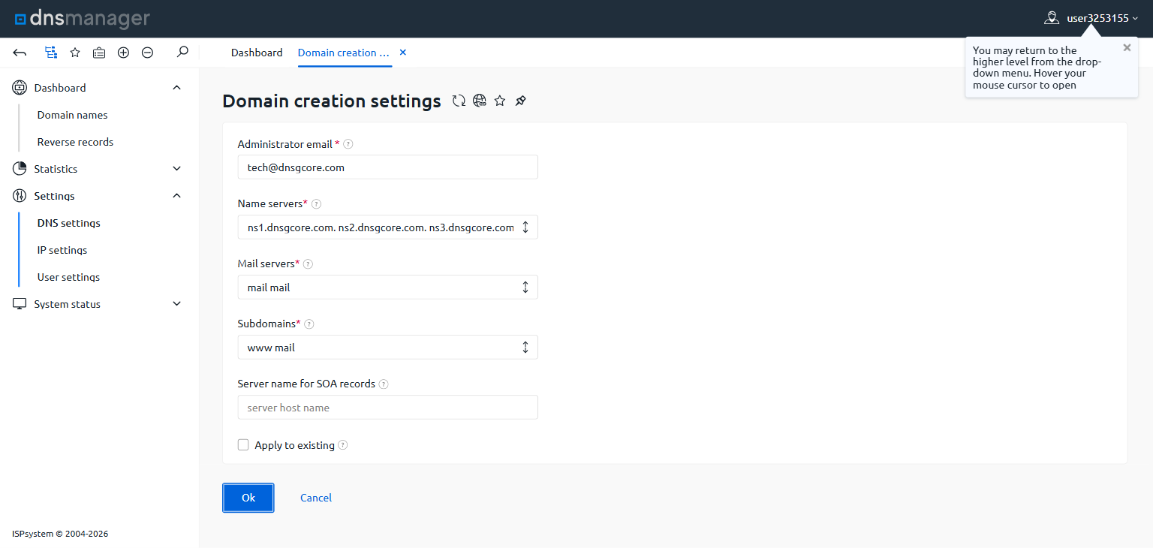This screenshot has height=548, width=1153.
Task: Click the dnsmanager logo
Action: click(83, 19)
